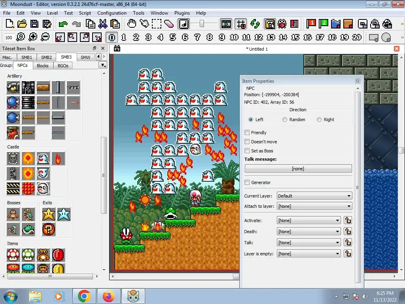Switch to the BGOs group tab
Screen dimensions: 405x304
click(x=63, y=66)
